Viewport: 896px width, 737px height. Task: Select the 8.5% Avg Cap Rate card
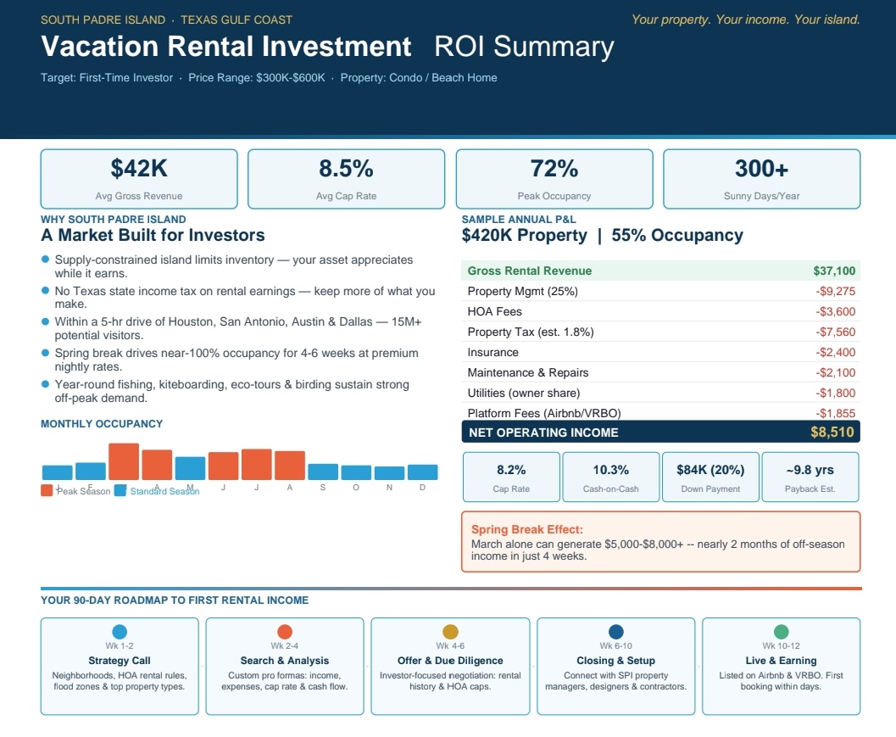347,179
